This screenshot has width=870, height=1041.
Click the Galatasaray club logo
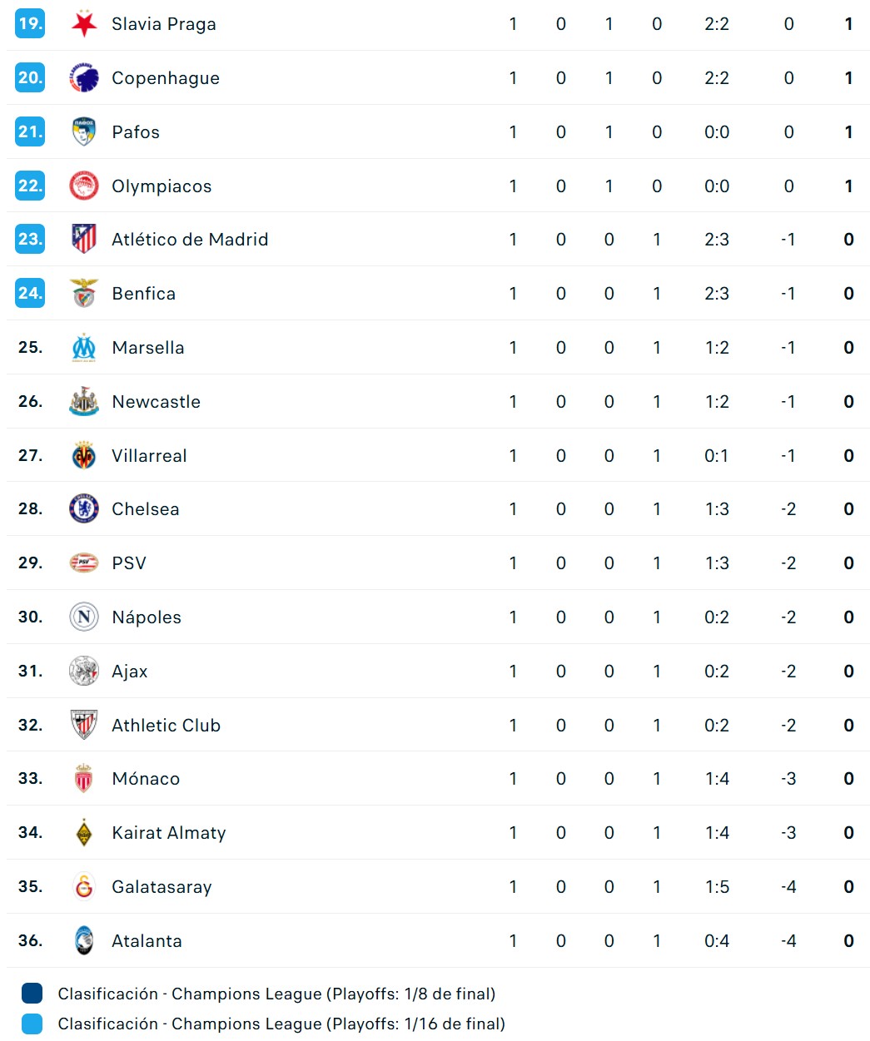(83, 887)
